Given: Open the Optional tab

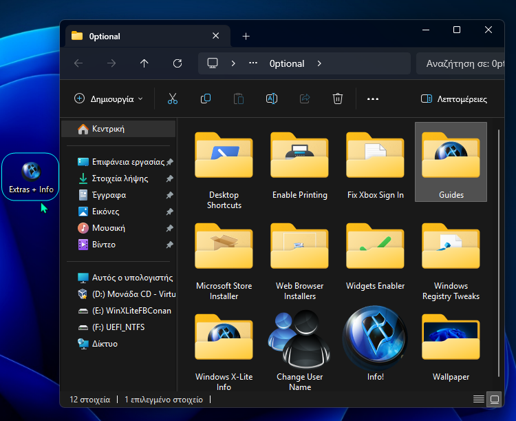Looking at the screenshot, I should tap(147, 36).
